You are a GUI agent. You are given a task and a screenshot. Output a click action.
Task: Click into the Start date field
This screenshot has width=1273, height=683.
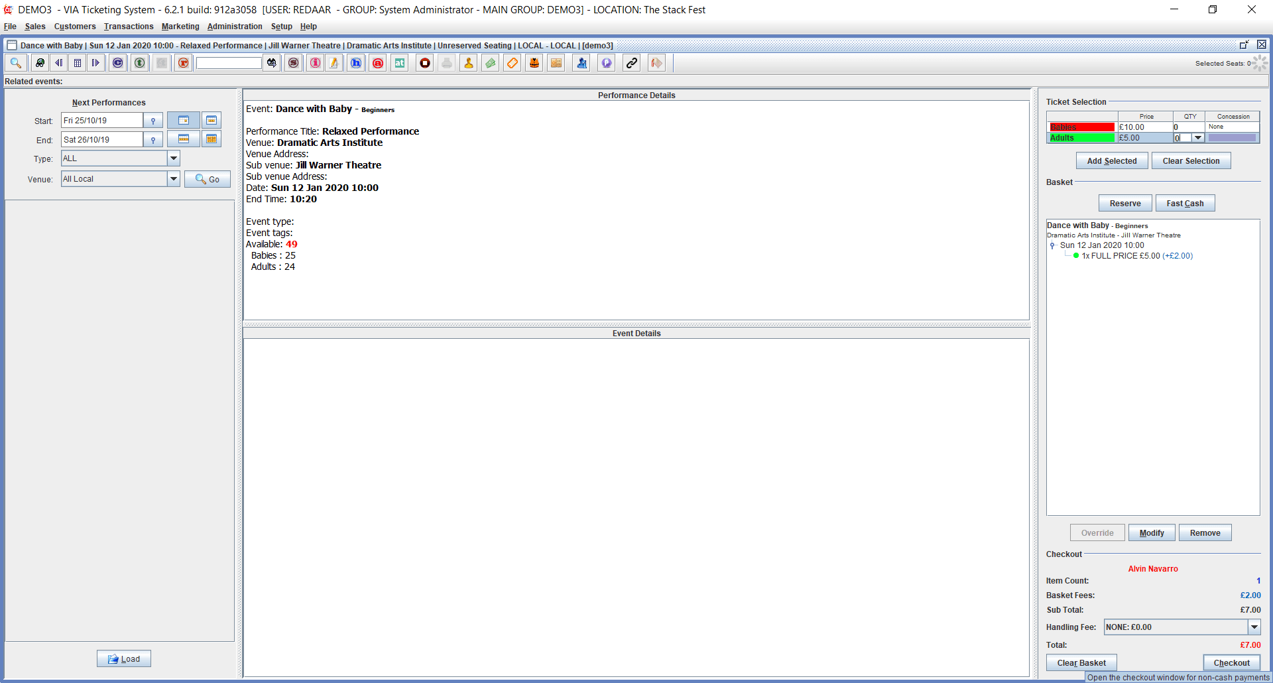[x=102, y=121]
